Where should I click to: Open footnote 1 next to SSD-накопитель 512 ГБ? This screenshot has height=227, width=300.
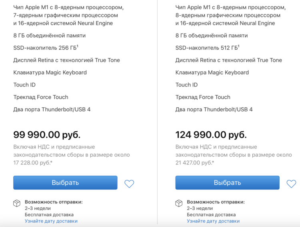(238, 46)
